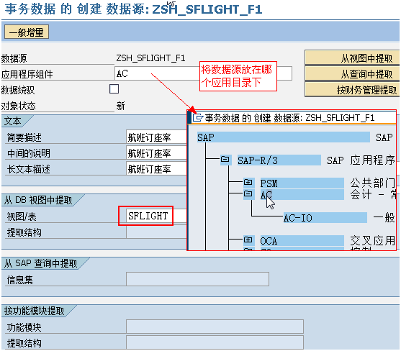Click the popup window title icon
Image resolution: width=401 pixels, height=351 pixels.
[198, 117]
